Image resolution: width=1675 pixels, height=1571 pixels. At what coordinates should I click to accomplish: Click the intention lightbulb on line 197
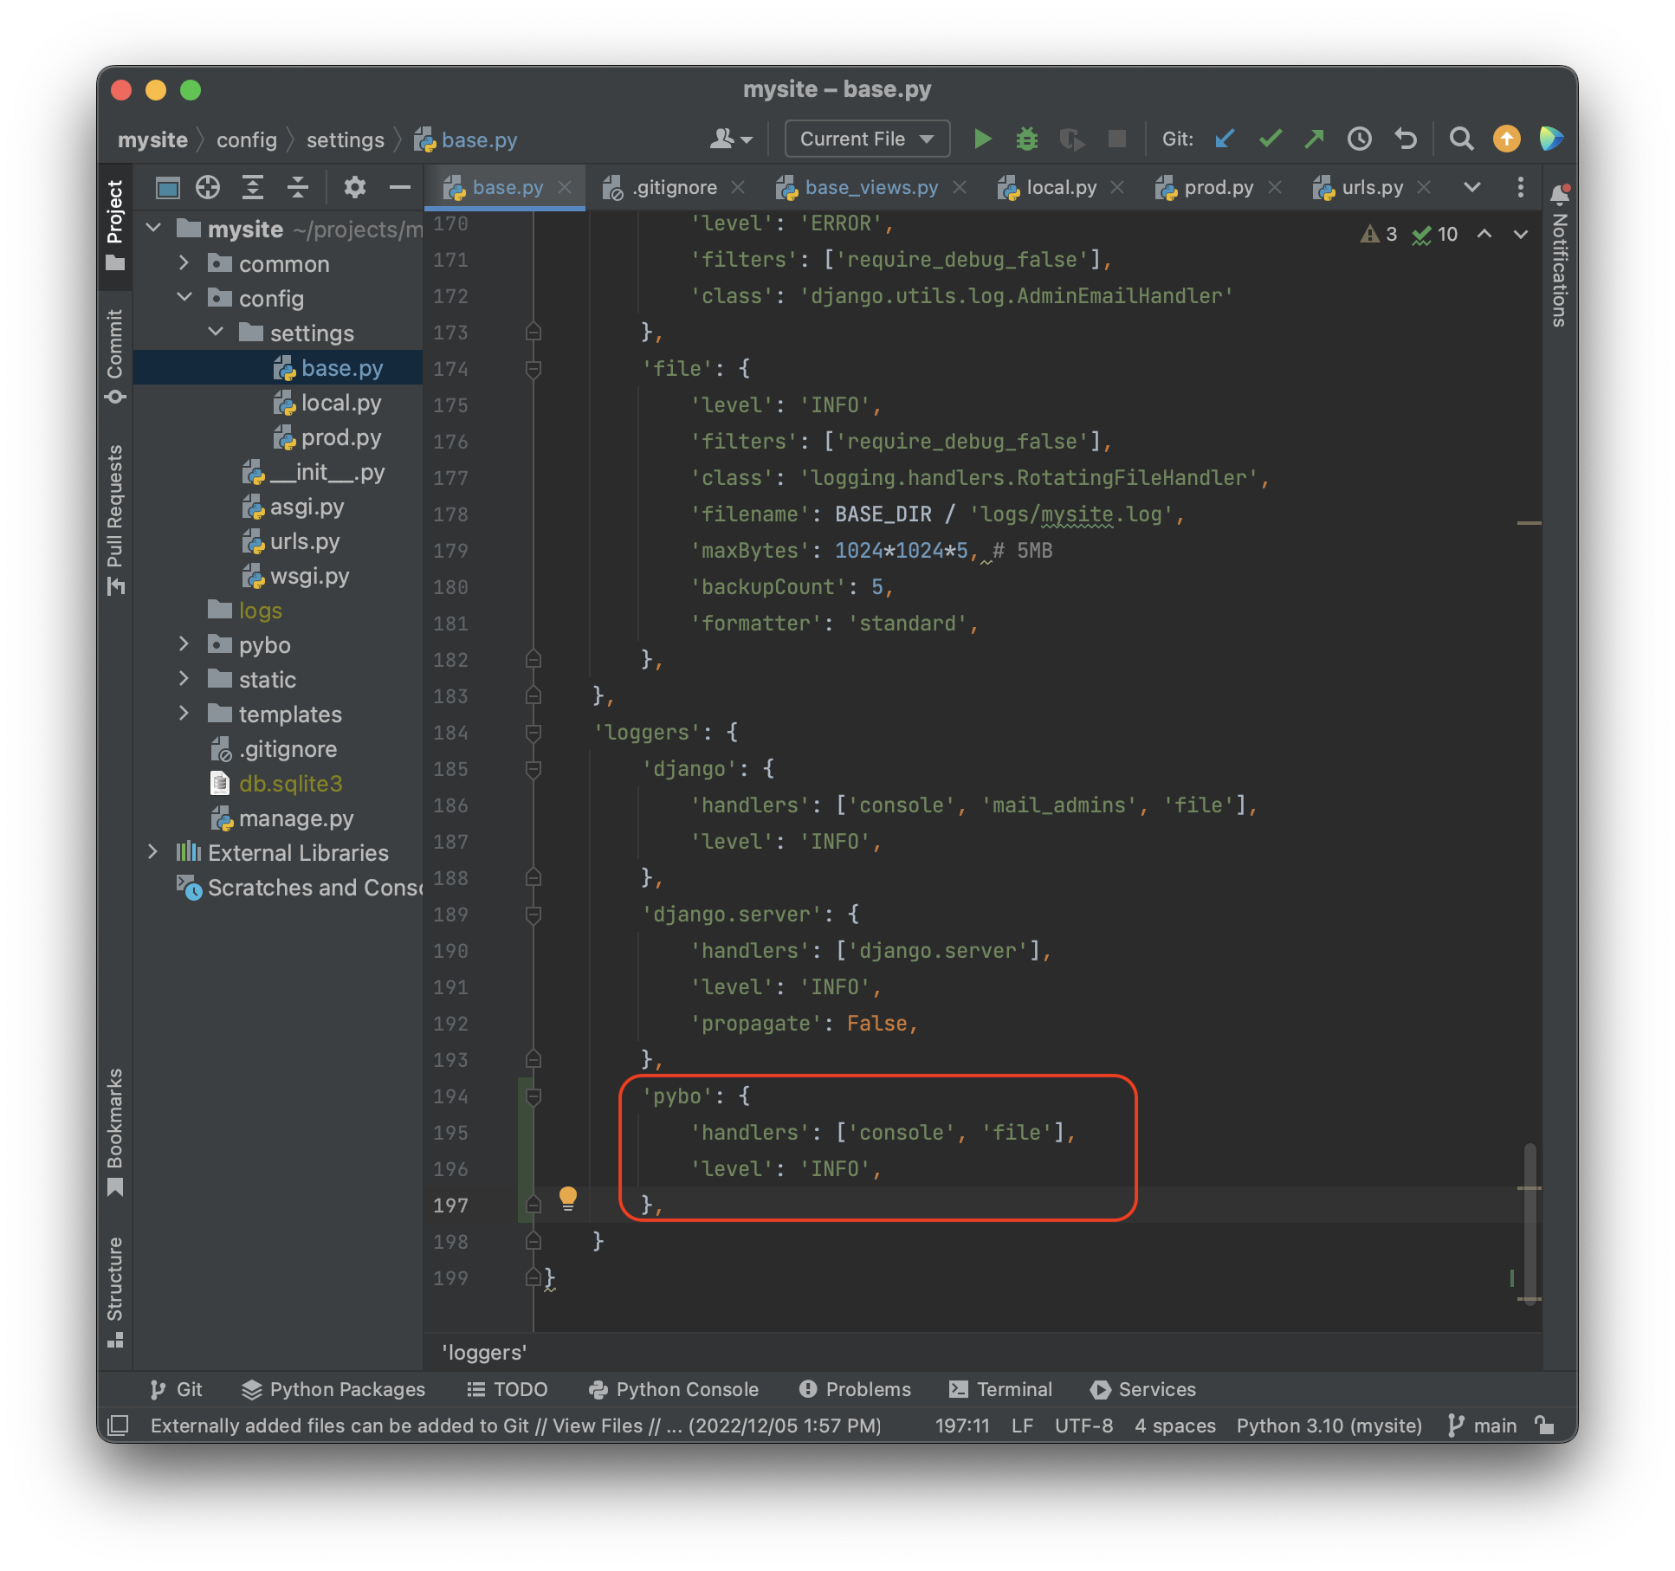tap(568, 1198)
